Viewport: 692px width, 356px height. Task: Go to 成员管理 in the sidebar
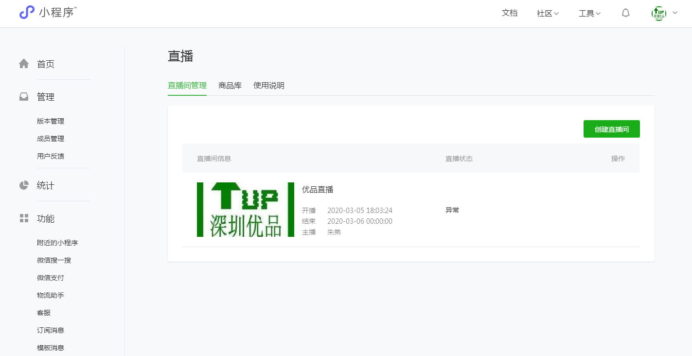click(x=51, y=139)
